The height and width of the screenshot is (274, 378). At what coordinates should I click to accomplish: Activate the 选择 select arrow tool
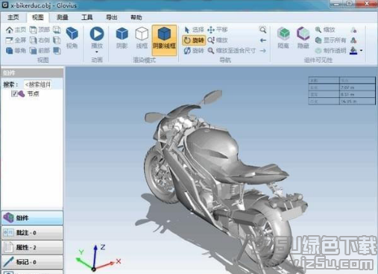[194, 30]
